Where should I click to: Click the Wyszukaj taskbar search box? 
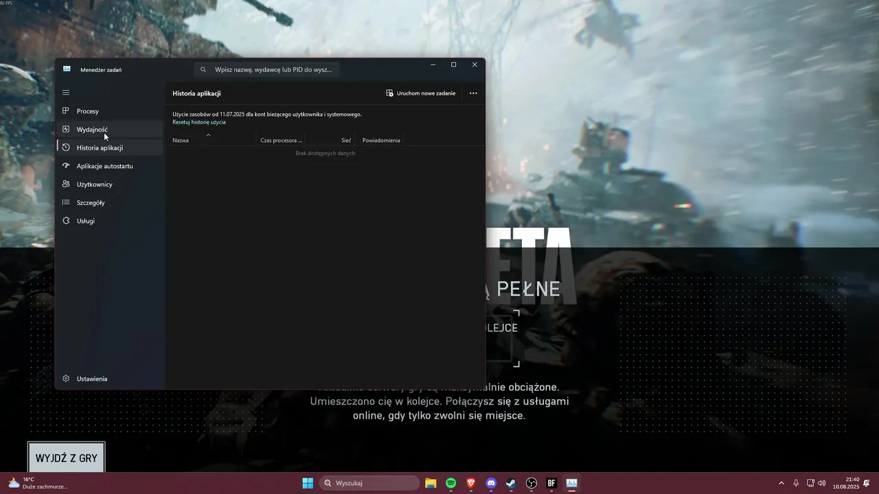pos(369,483)
